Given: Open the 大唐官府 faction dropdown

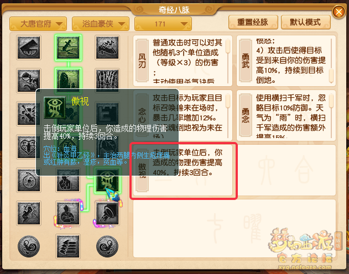Looking at the screenshot, I should click(38, 24).
